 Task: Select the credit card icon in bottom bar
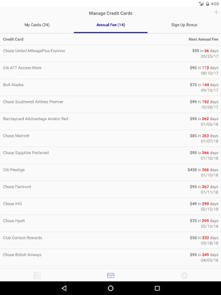(111, 275)
